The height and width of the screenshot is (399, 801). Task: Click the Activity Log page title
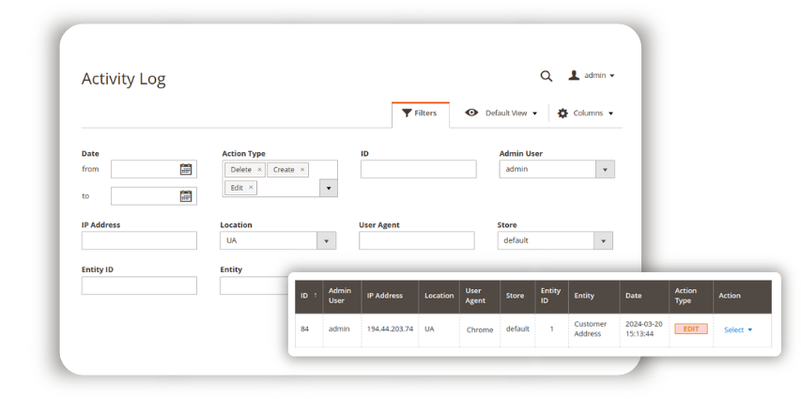[x=124, y=79]
